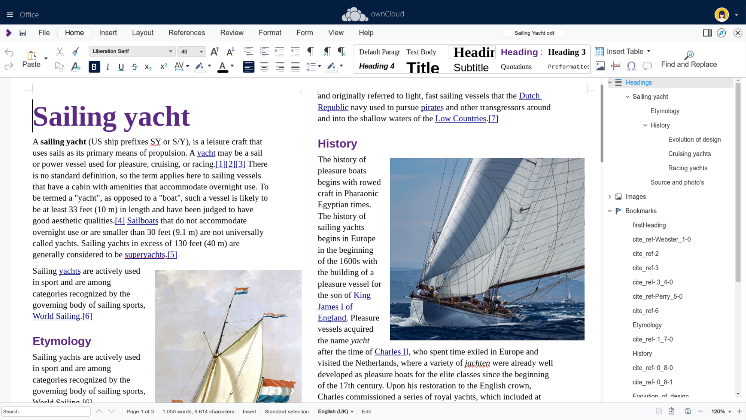Collapse the History node in navigator
Viewport: 746px width, 420px height.
coord(645,125)
